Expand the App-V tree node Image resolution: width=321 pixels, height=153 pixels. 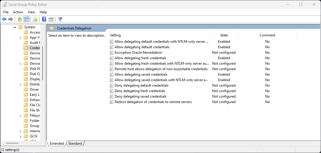point(21,38)
